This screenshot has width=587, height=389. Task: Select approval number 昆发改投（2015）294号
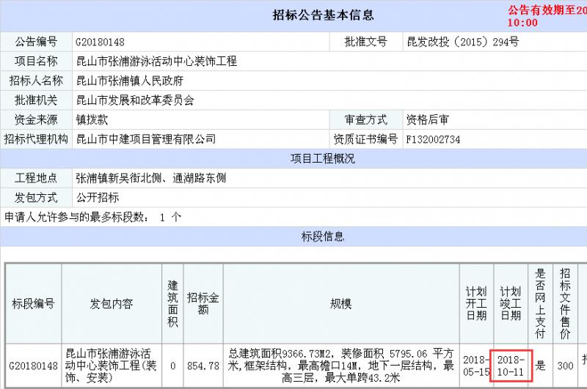click(463, 42)
